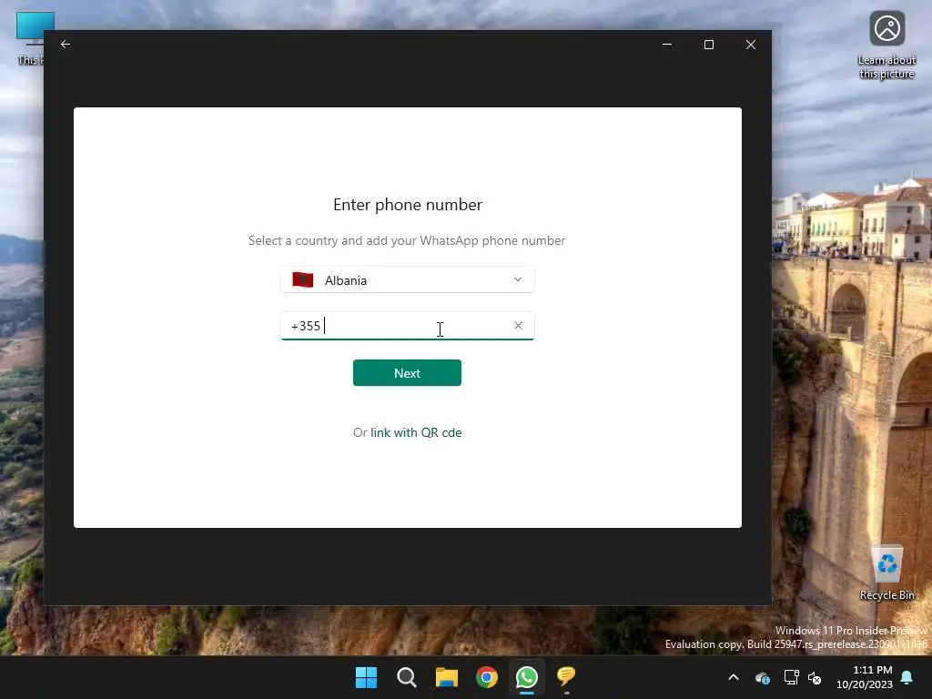Close the WhatsApp window
This screenshot has width=932, height=699.
point(751,45)
